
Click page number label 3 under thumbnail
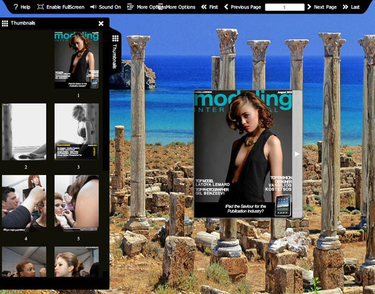pyautogui.click(x=78, y=167)
